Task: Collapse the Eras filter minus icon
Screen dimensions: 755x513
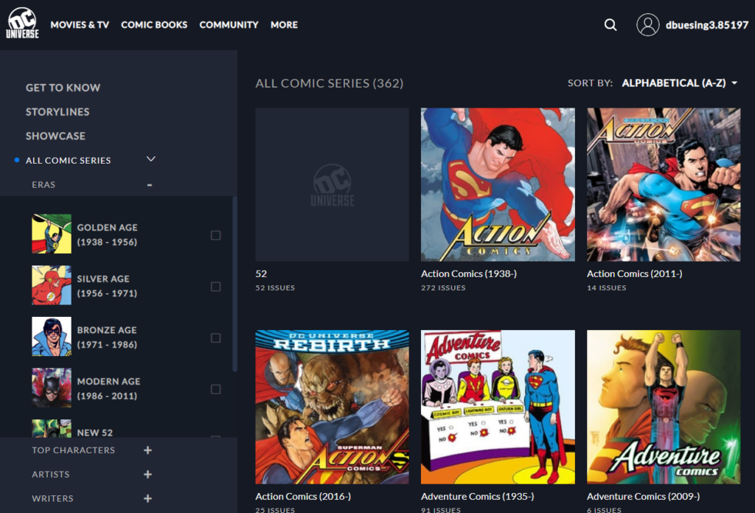Action: click(x=150, y=185)
